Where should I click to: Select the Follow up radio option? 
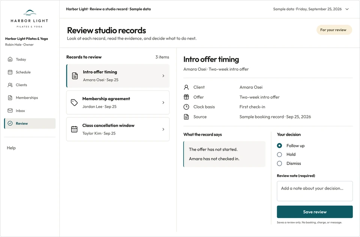coord(279,145)
